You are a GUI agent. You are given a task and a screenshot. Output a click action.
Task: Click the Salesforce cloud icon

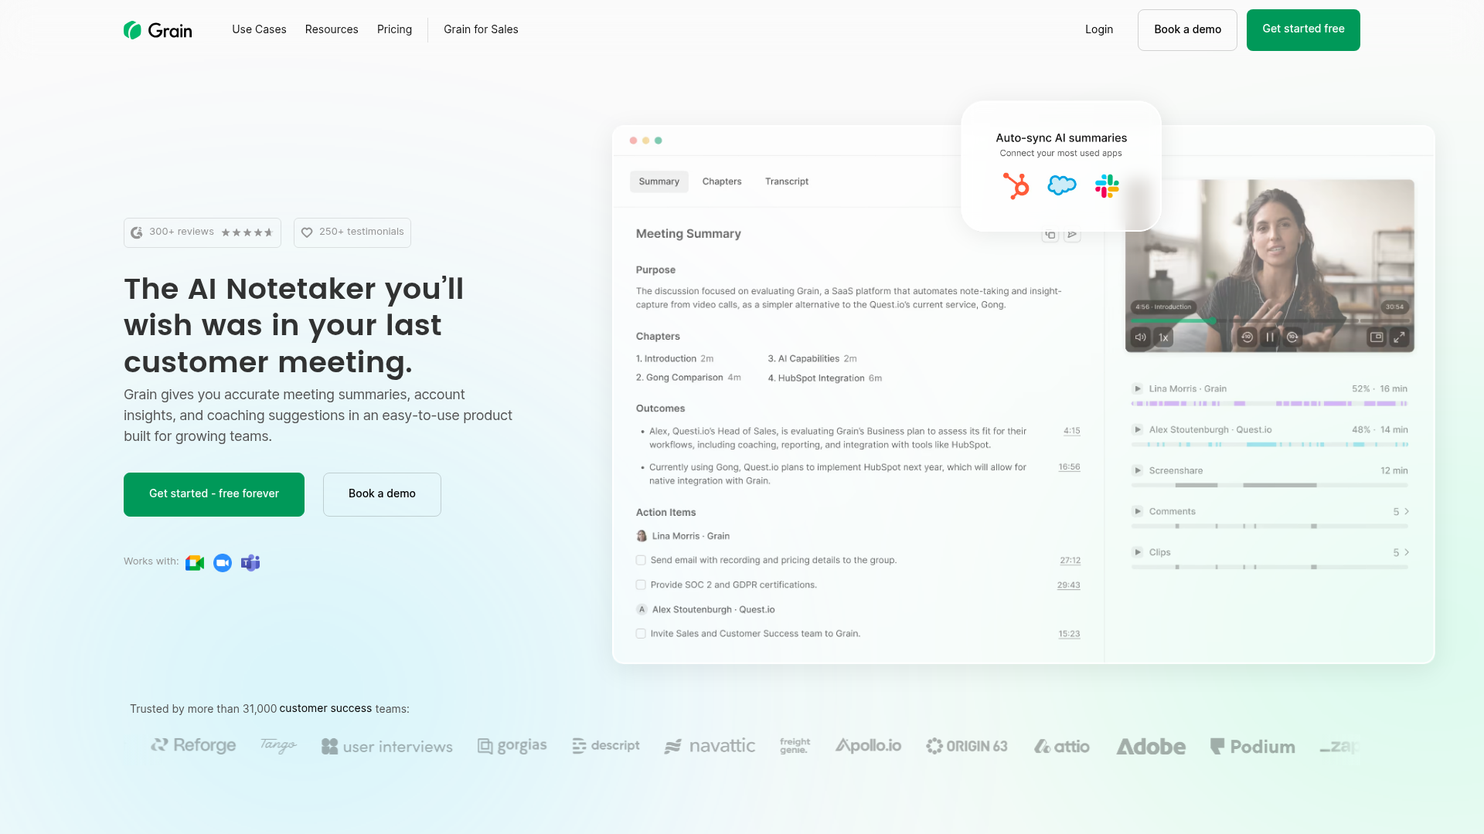(x=1061, y=185)
